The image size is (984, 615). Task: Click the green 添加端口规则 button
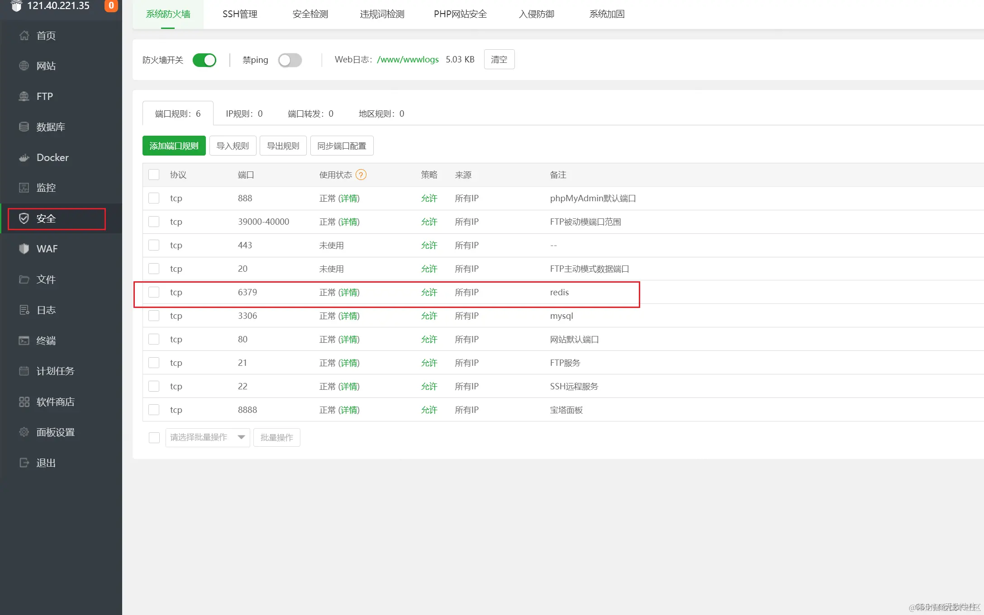coord(174,146)
